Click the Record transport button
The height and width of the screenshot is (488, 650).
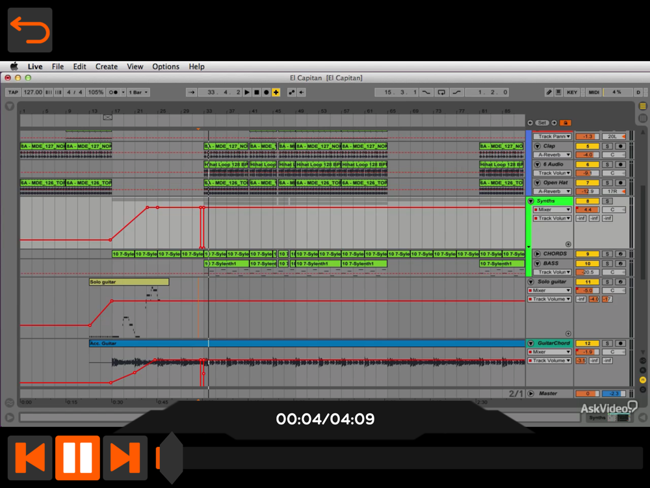266,92
